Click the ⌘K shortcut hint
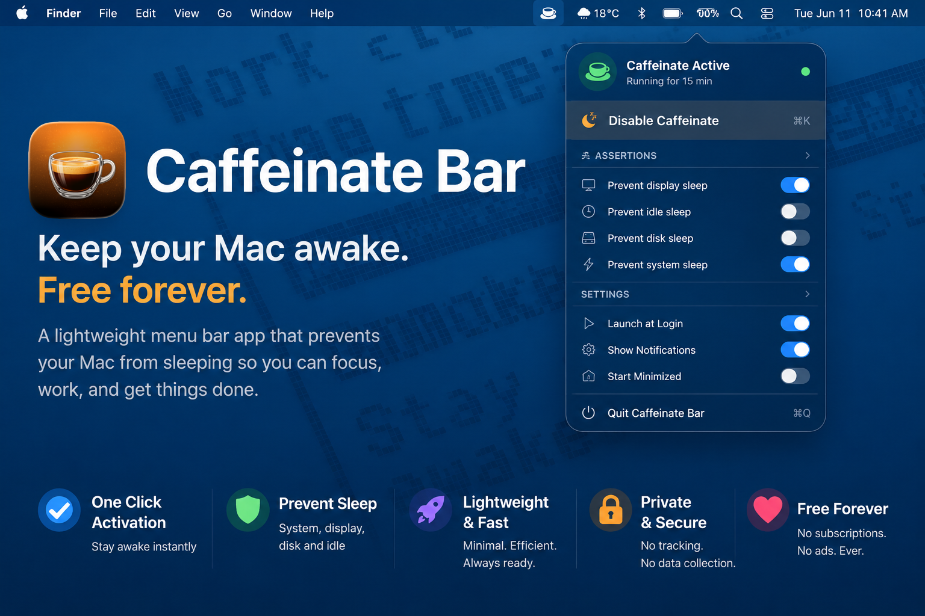Image resolution: width=925 pixels, height=616 pixels. [x=802, y=121]
